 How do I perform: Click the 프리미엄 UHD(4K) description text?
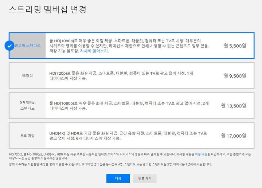(x=128, y=136)
